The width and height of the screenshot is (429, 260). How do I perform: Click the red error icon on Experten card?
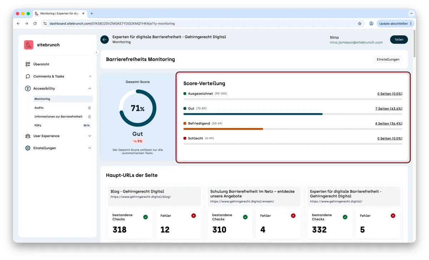(393, 215)
